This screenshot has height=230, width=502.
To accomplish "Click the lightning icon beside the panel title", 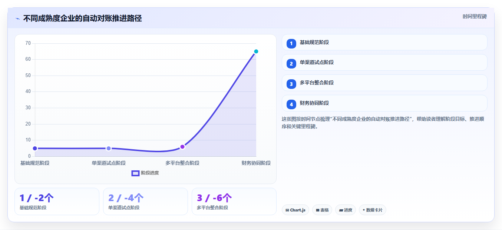I will (17, 19).
